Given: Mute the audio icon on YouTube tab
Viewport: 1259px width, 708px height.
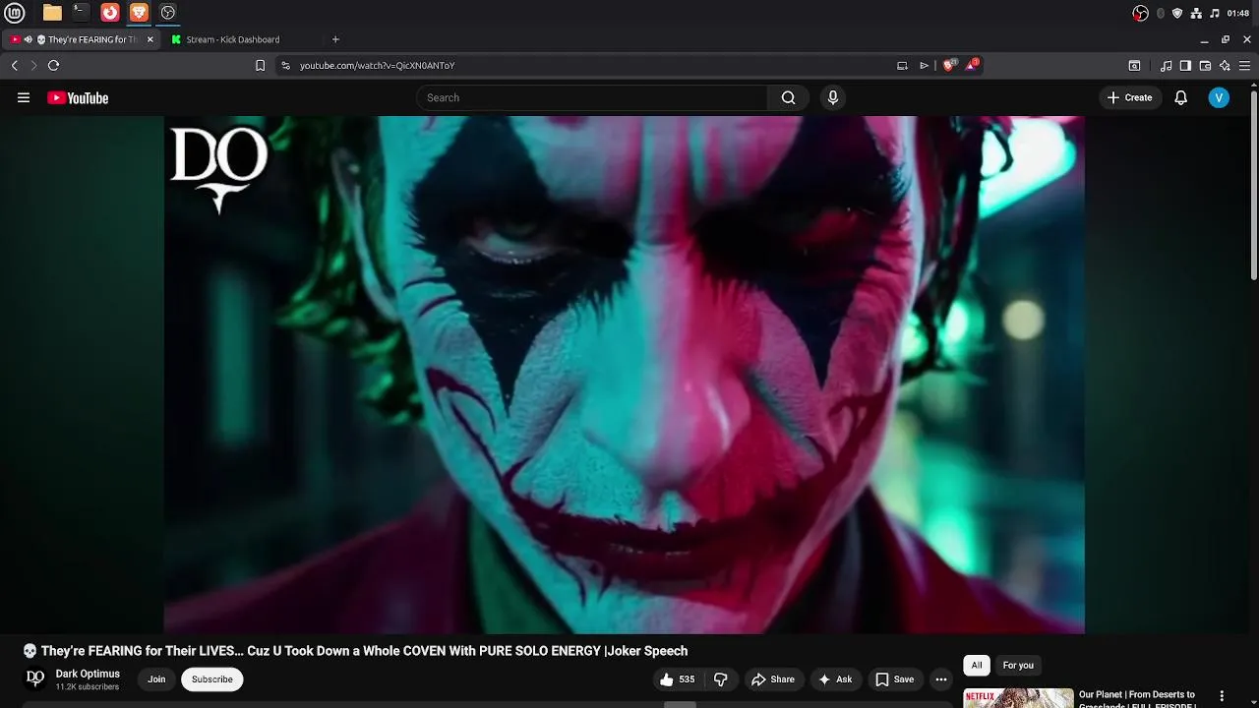Looking at the screenshot, I should (x=29, y=39).
